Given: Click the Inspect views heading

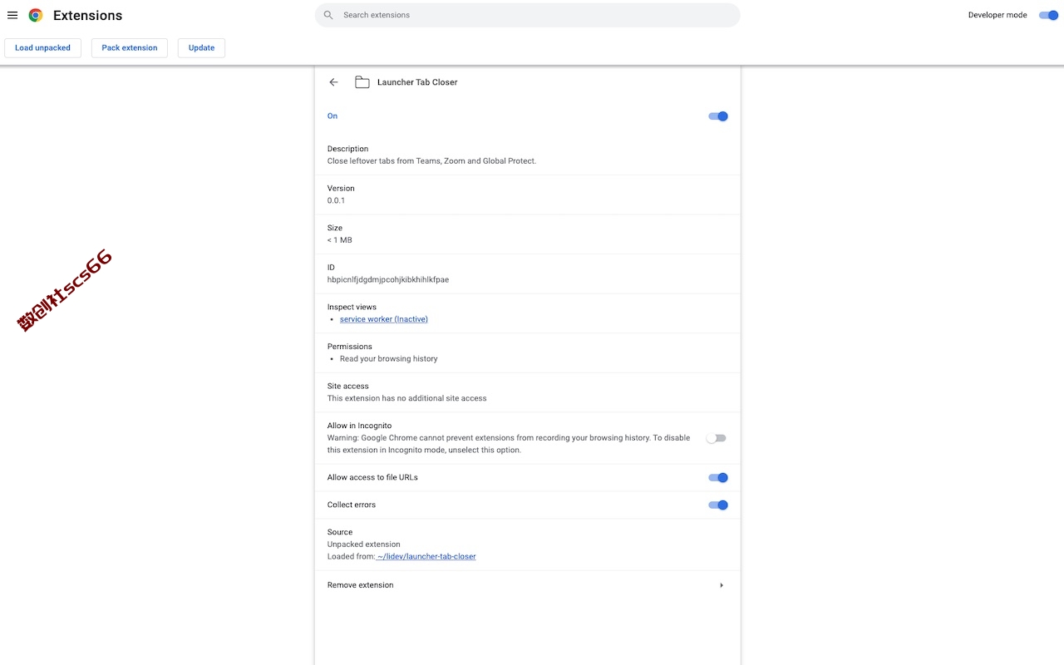Looking at the screenshot, I should point(352,308).
